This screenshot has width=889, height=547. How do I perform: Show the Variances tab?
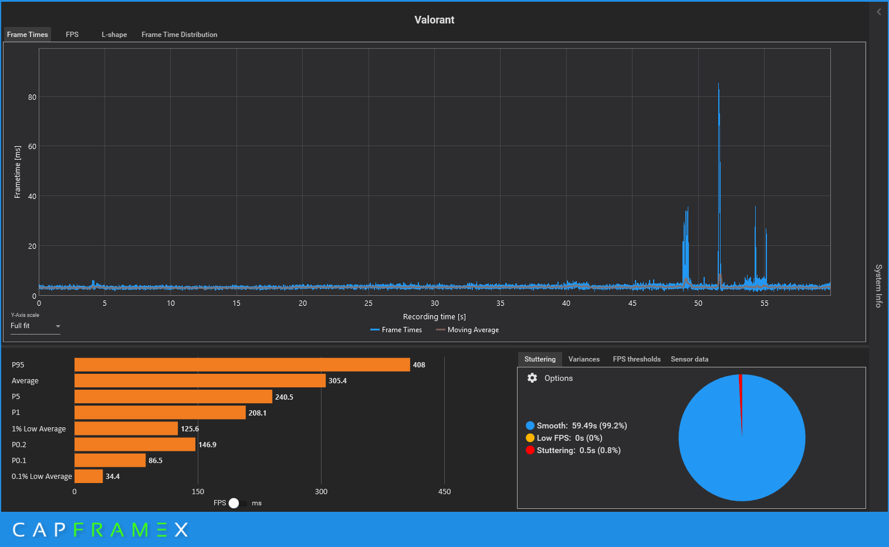(x=583, y=359)
